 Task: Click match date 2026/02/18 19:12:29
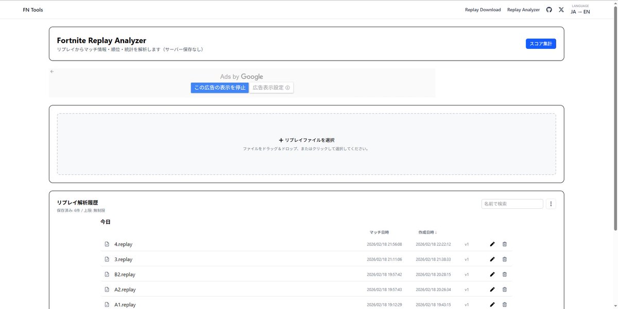coord(384,304)
